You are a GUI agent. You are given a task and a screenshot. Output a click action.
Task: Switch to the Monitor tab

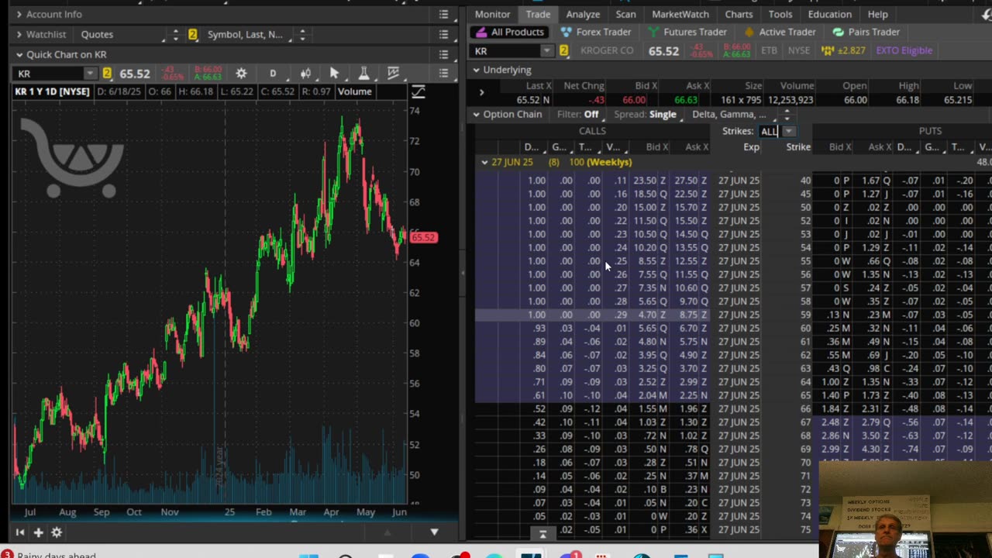(x=493, y=14)
